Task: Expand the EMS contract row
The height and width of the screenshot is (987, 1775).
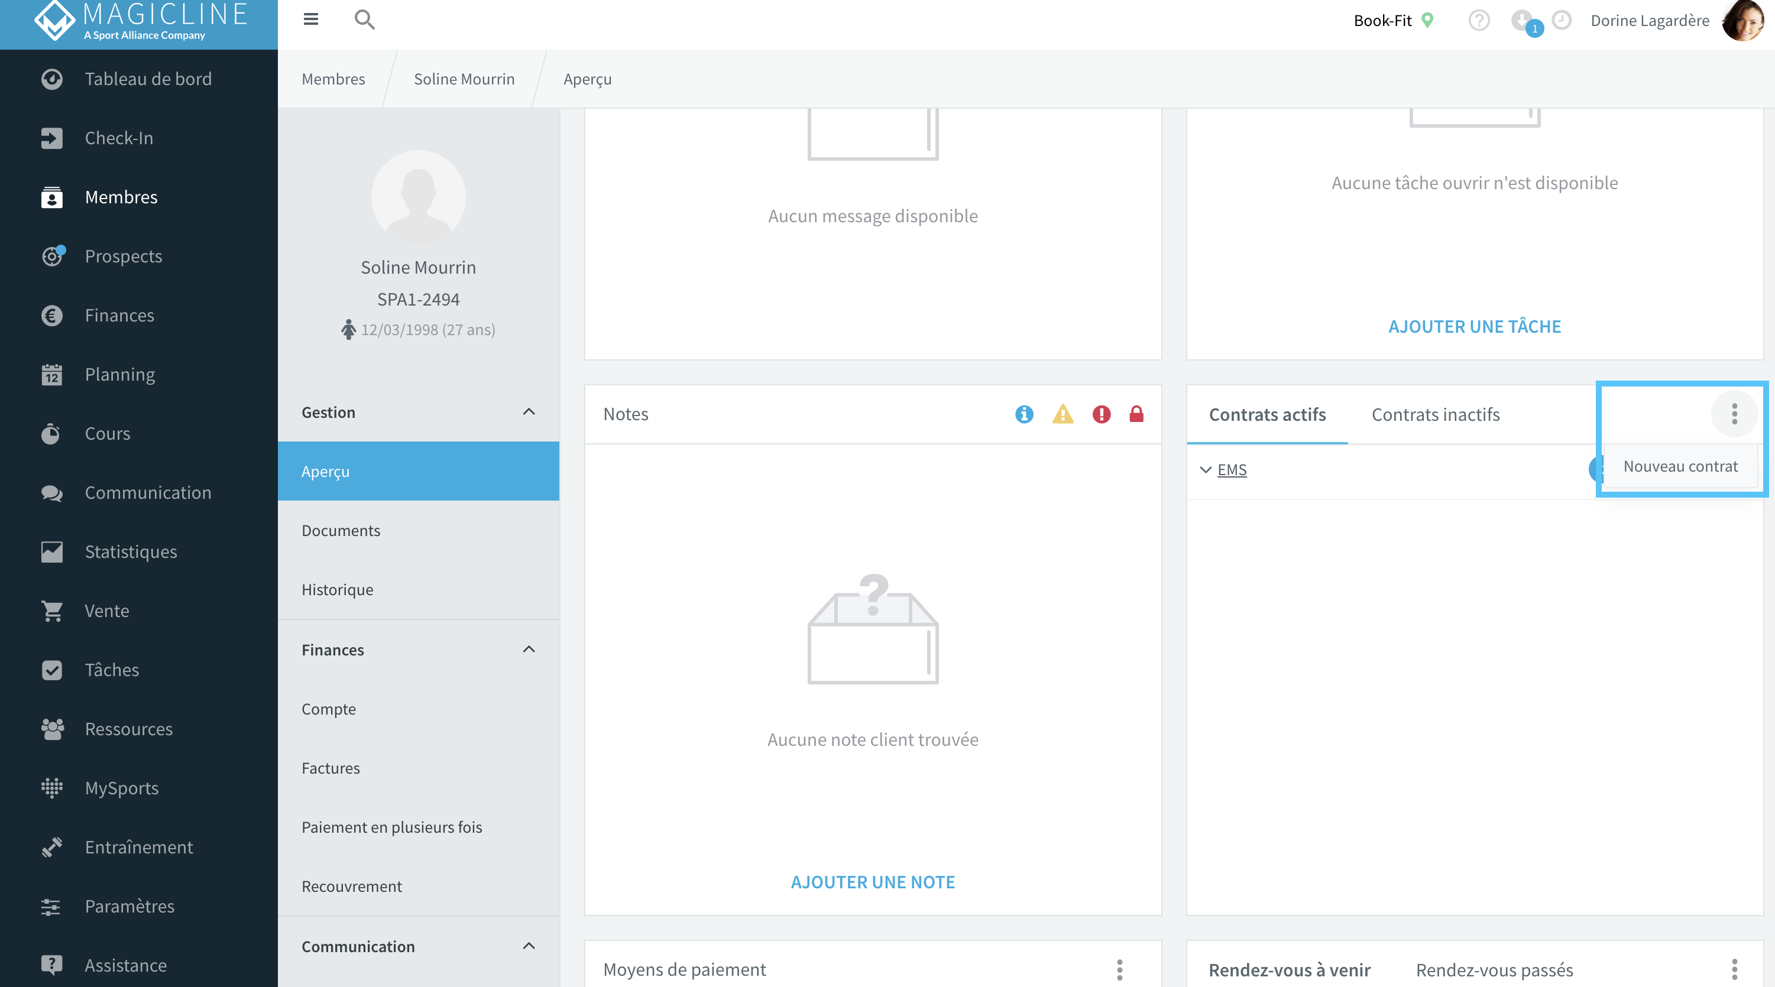Action: [1206, 470]
